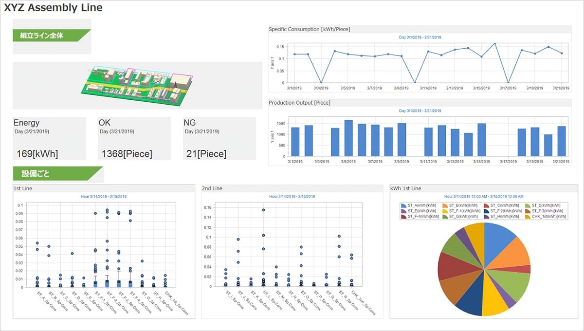Click the ST_A legend color swatch

coord(404,205)
